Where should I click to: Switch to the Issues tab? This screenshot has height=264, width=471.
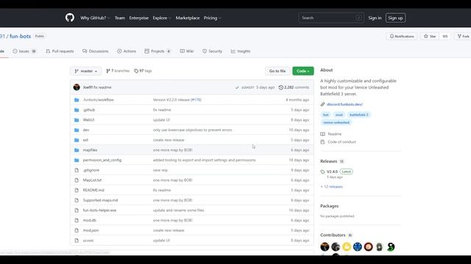pos(24,51)
